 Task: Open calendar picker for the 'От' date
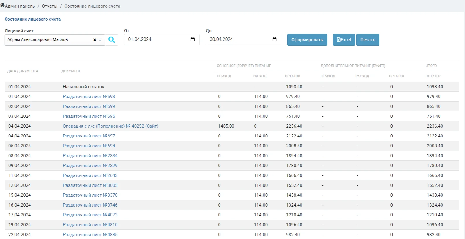(x=193, y=39)
